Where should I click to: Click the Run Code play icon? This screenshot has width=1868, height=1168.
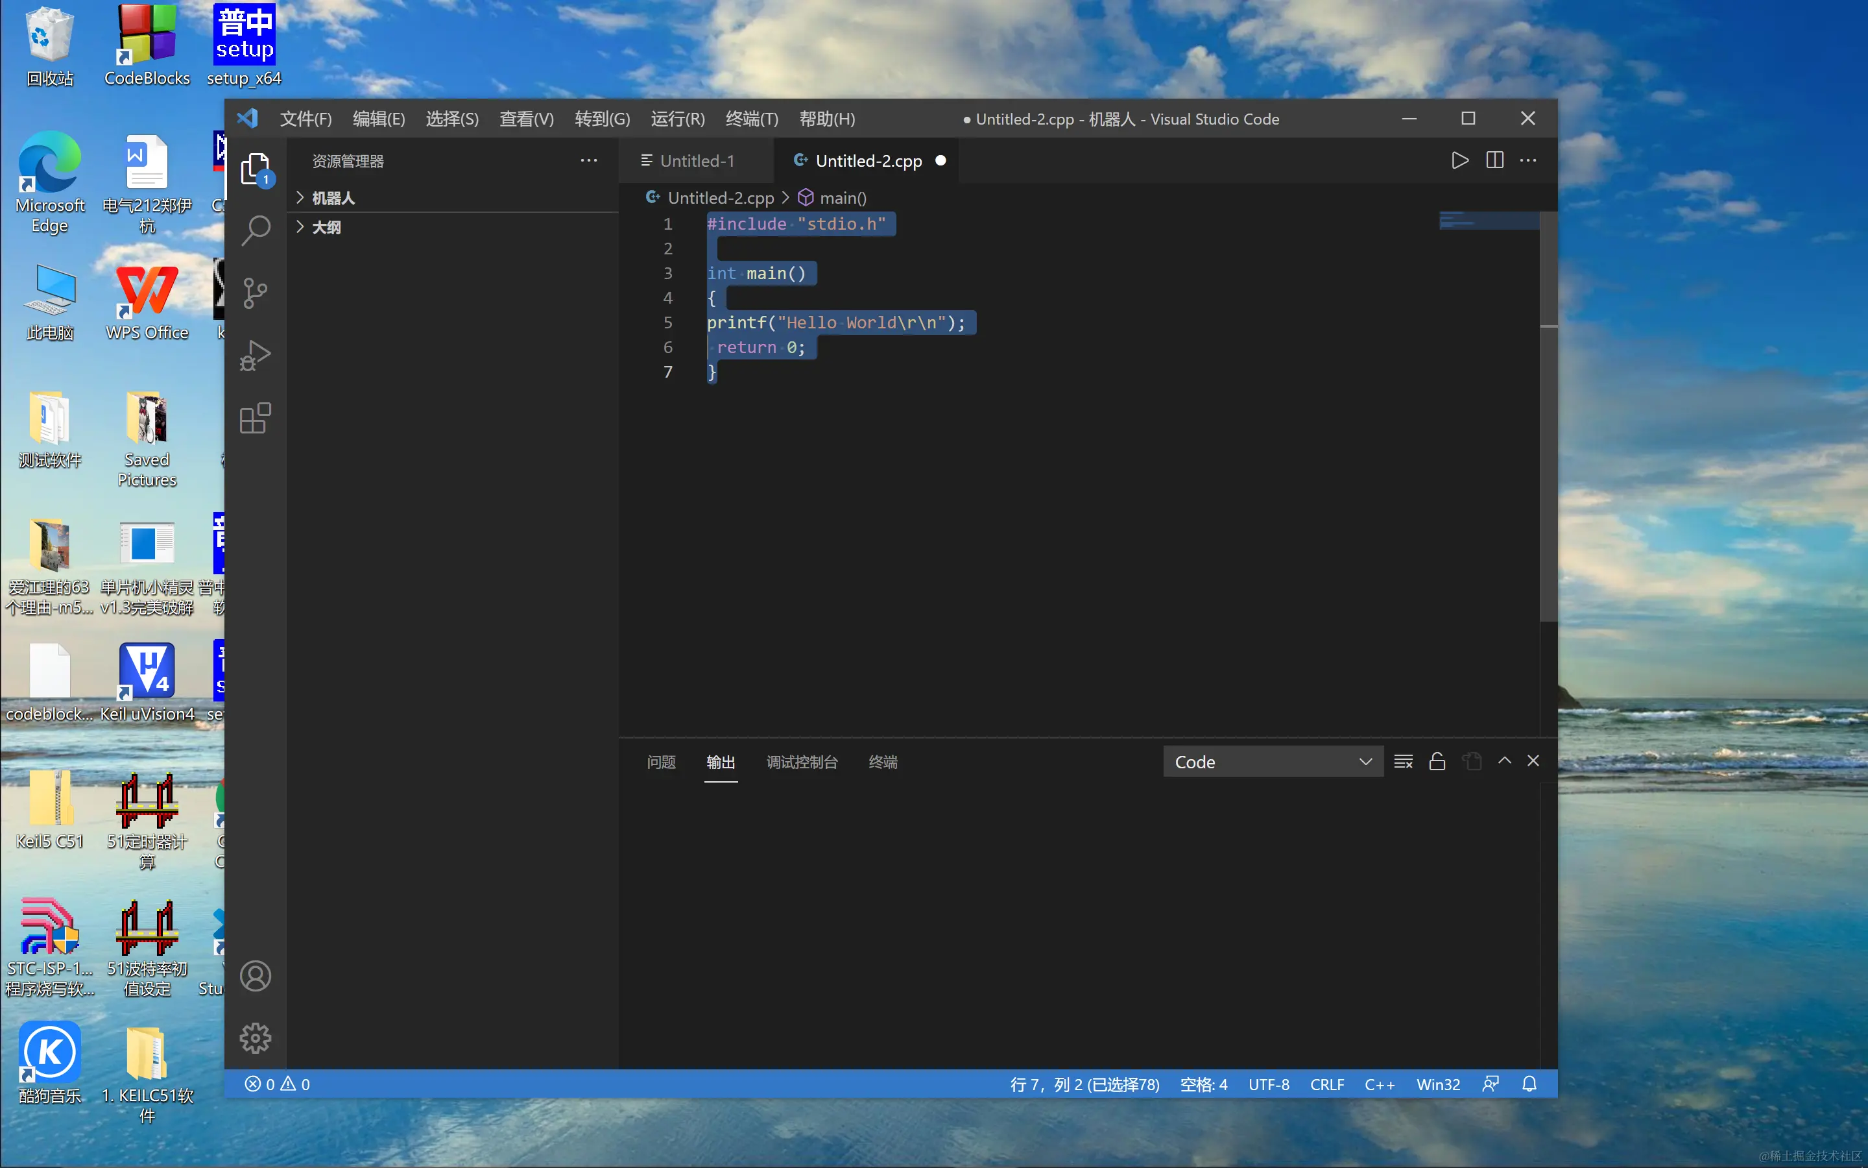(1459, 161)
